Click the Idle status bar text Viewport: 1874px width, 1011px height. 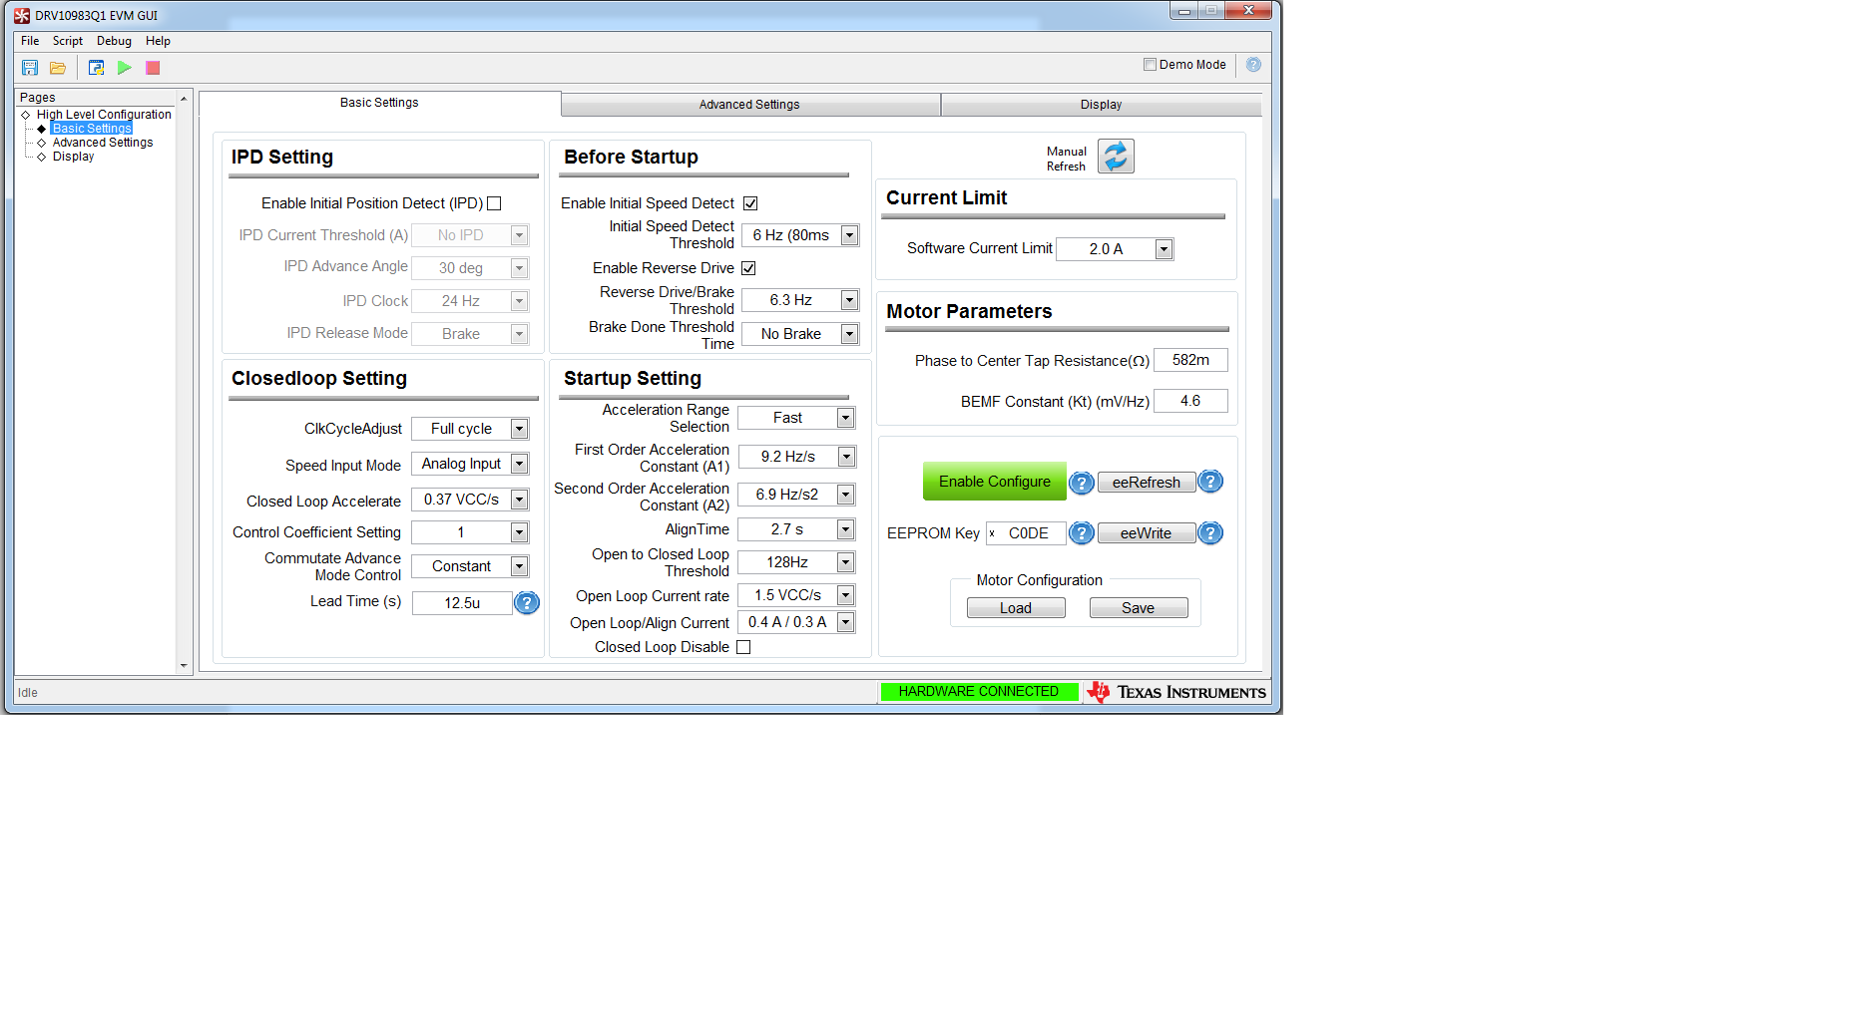[x=28, y=693]
